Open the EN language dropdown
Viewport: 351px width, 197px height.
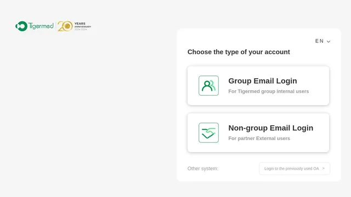click(322, 41)
